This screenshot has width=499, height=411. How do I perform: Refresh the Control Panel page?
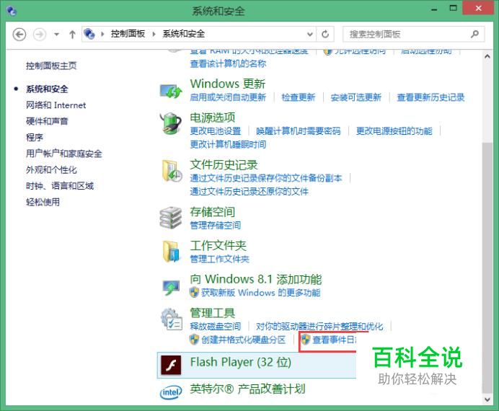[325, 34]
